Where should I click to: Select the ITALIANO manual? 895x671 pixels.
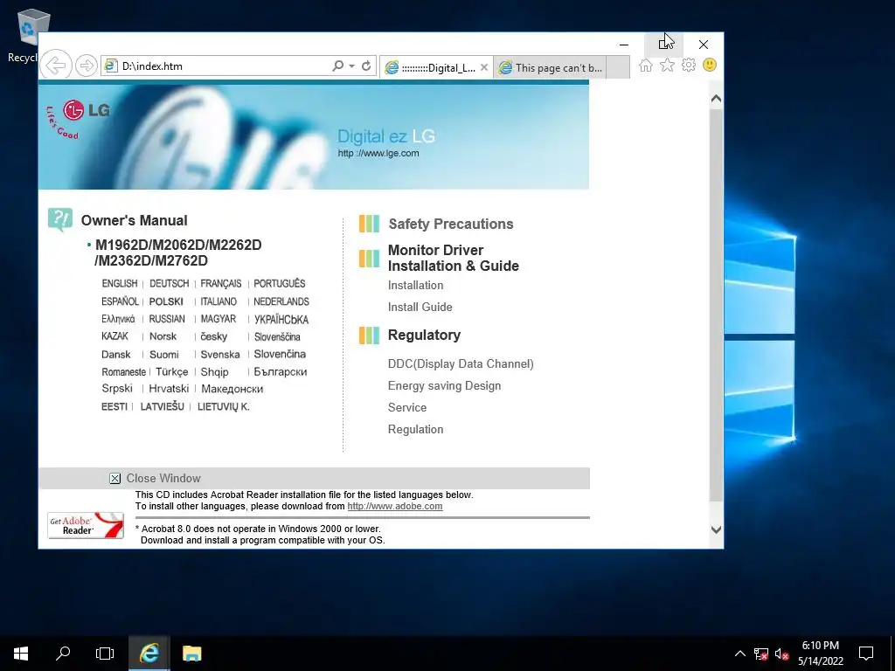pos(218,301)
